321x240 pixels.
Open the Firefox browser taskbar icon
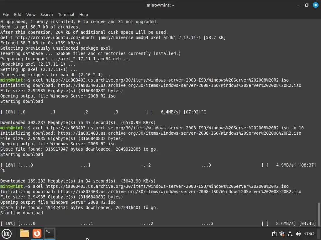pos(37,233)
